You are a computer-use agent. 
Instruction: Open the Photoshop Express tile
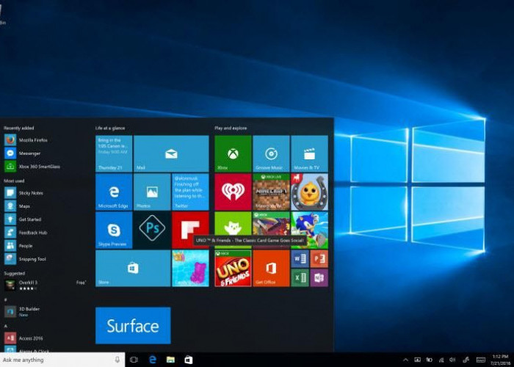[152, 230]
